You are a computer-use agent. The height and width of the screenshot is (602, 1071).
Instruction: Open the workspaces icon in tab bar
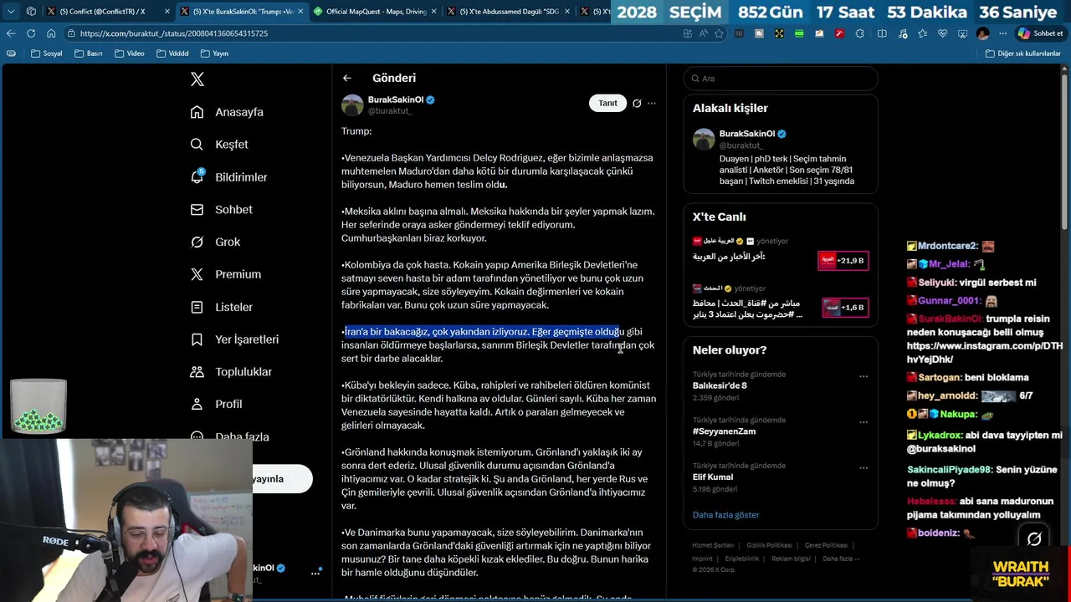[31, 12]
